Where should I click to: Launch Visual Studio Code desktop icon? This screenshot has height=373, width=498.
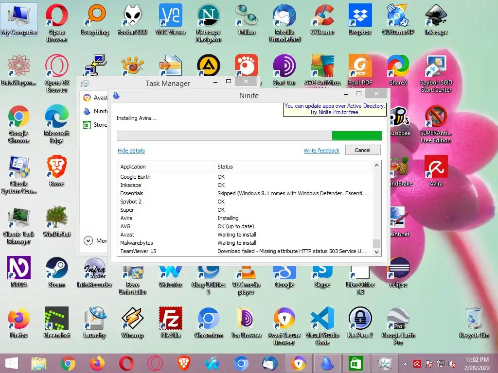(322, 325)
